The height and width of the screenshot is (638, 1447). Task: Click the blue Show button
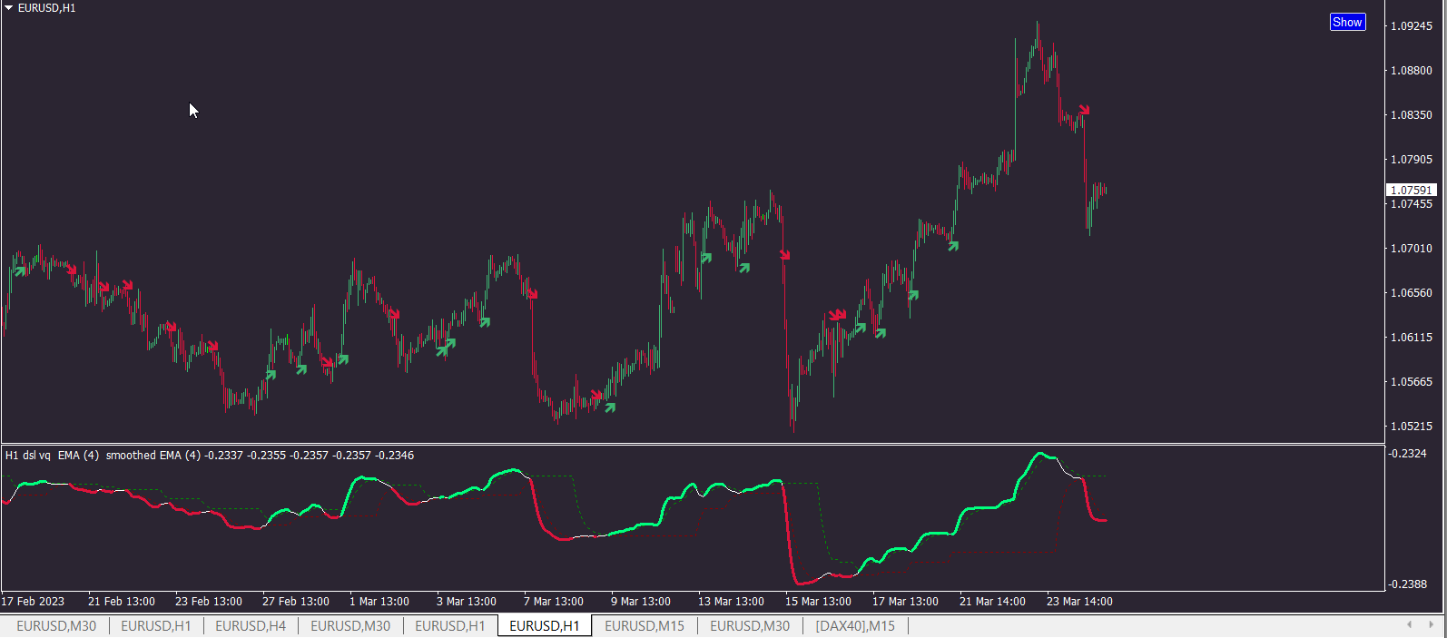[1347, 22]
